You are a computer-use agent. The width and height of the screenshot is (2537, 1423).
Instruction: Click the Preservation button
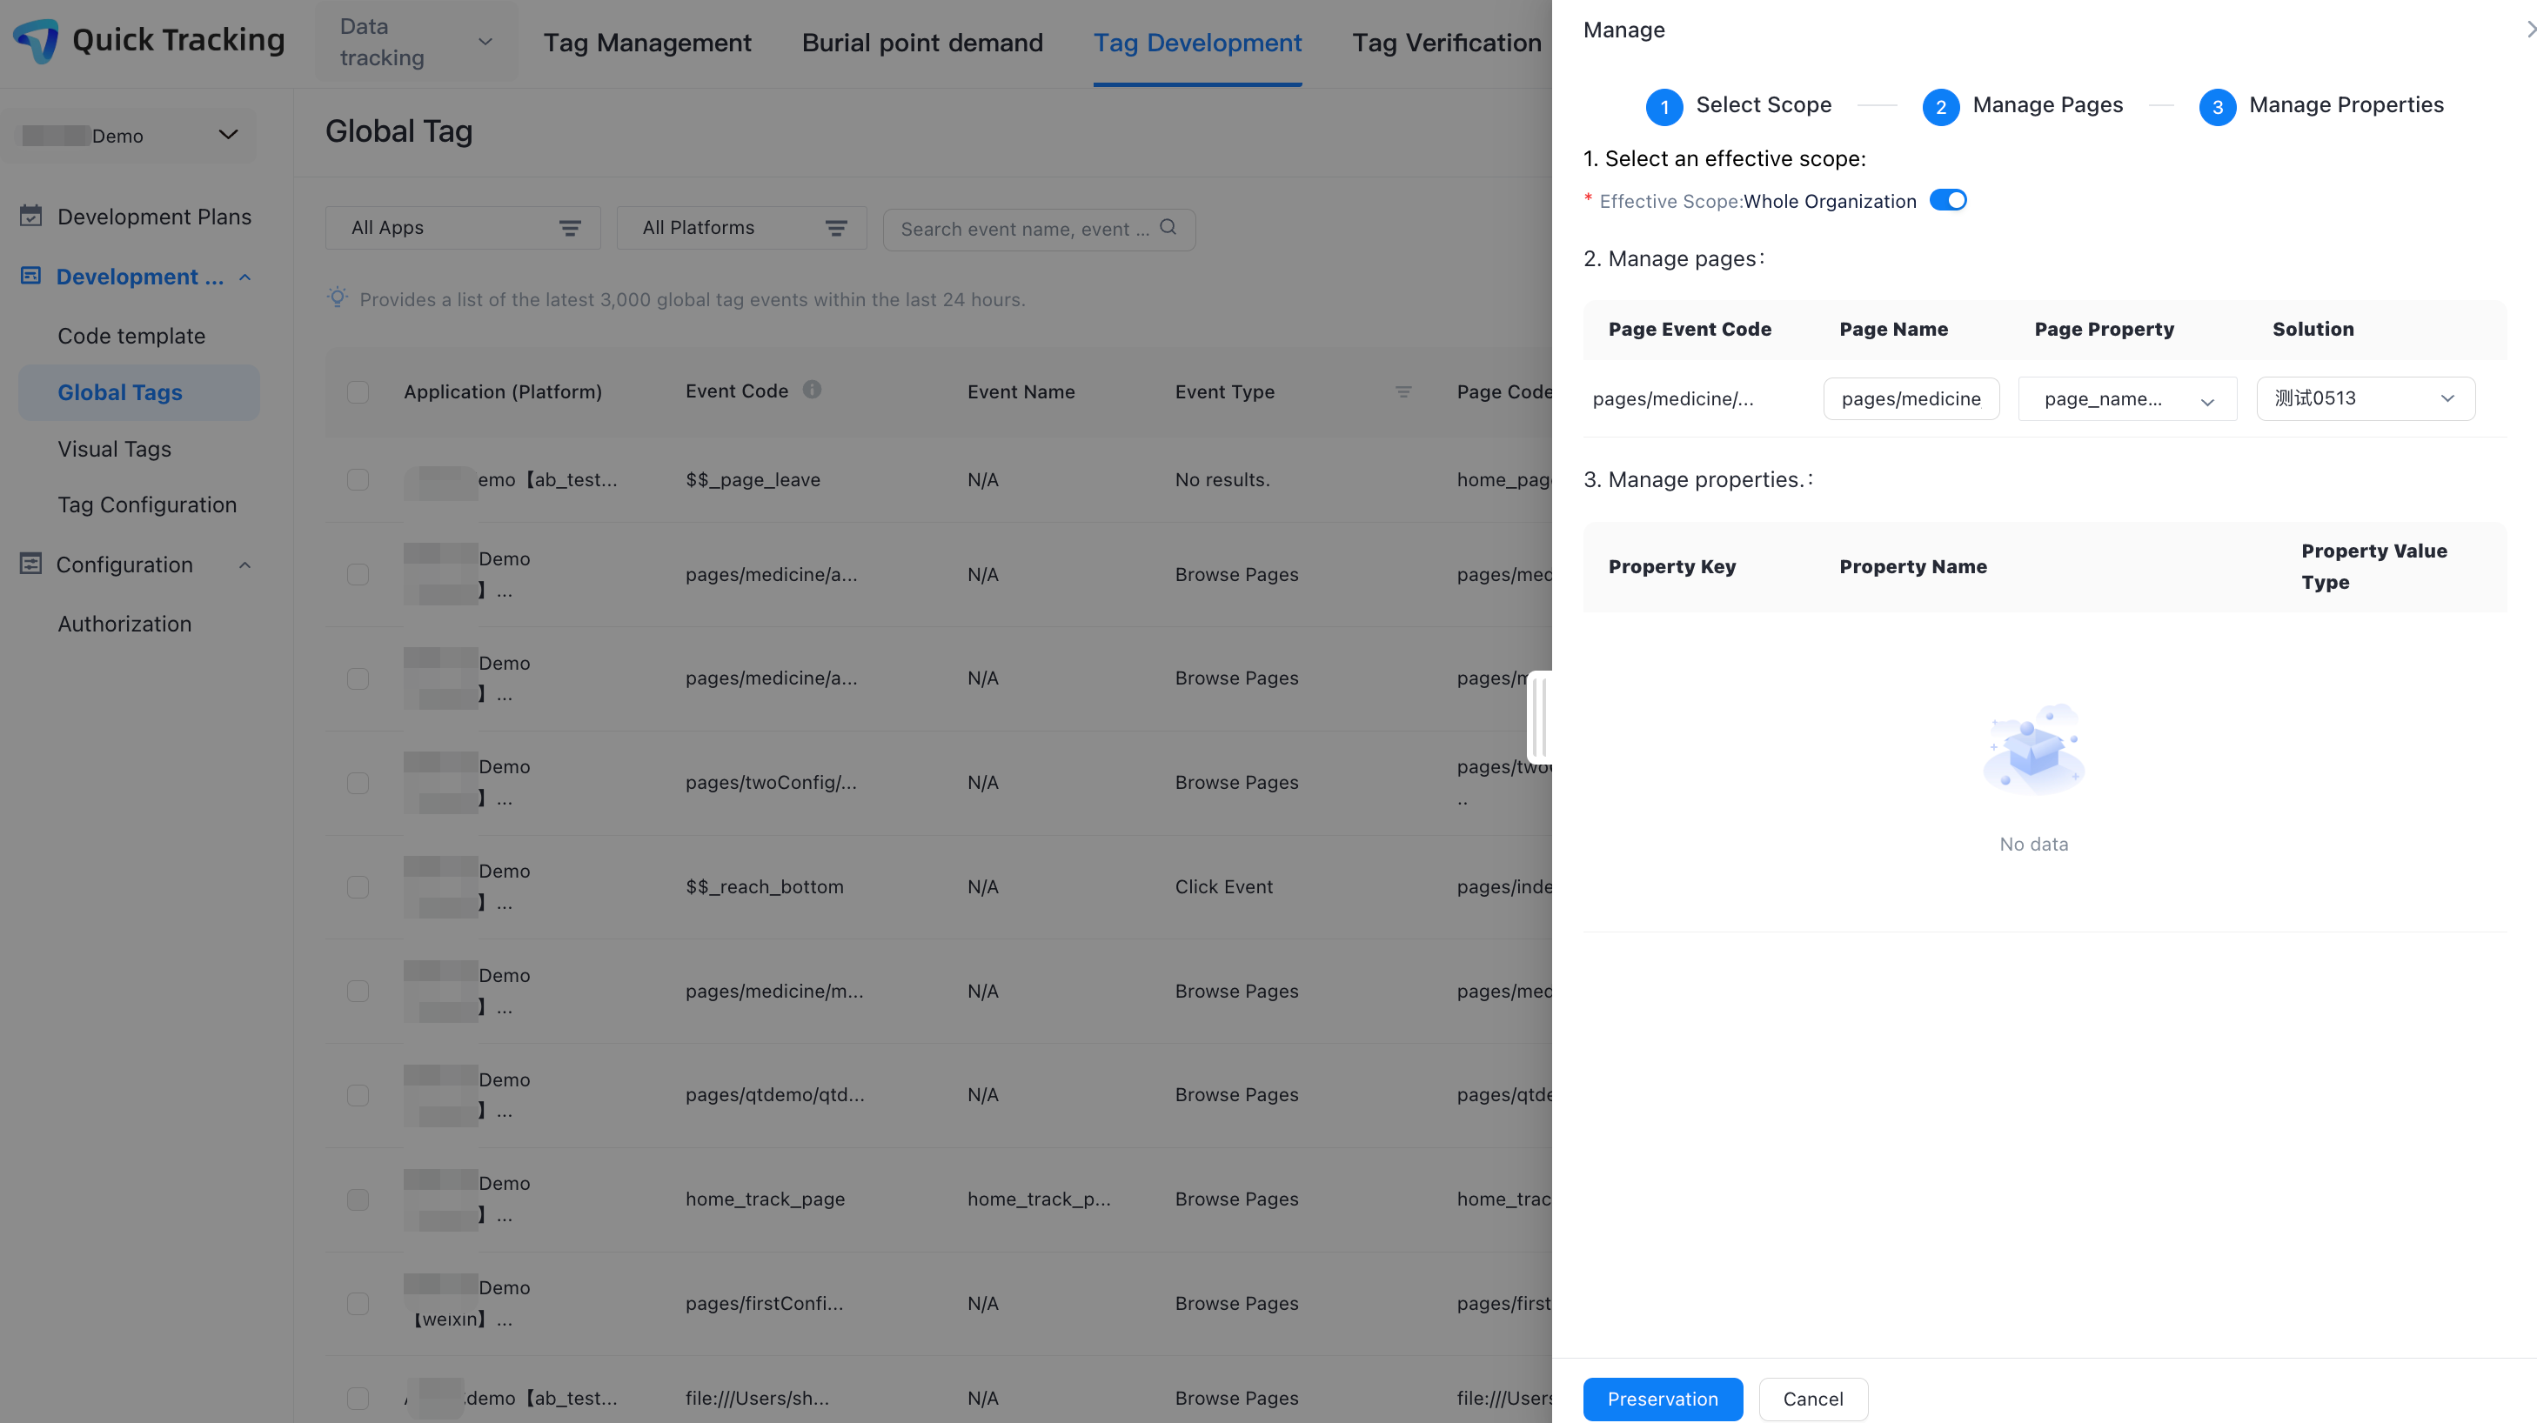(1663, 1400)
